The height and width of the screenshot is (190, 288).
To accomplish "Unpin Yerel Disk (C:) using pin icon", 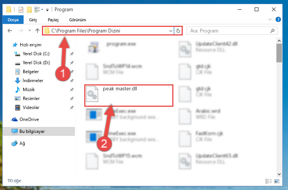I will (x=72, y=54).
